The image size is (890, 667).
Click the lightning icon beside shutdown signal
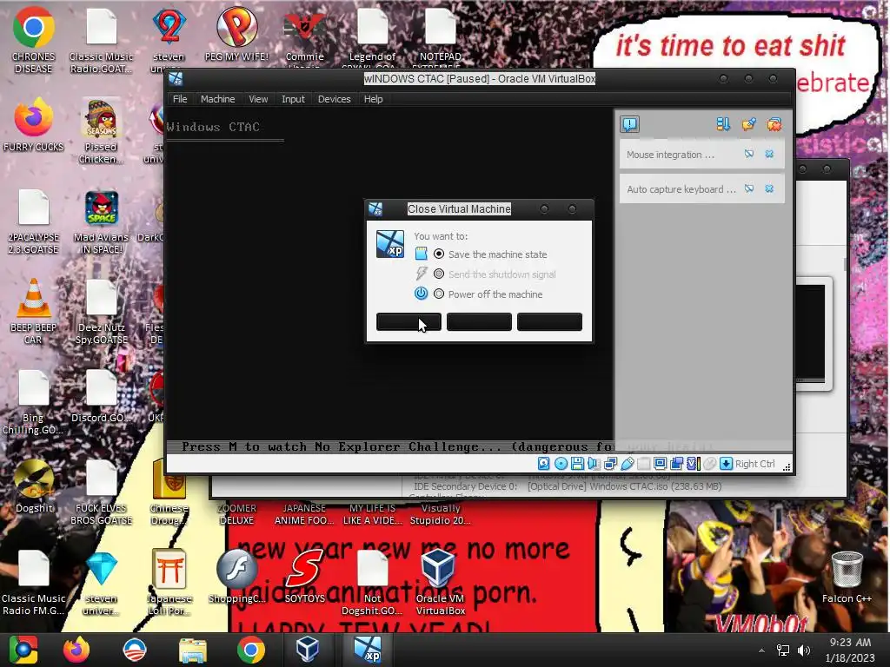tap(421, 274)
